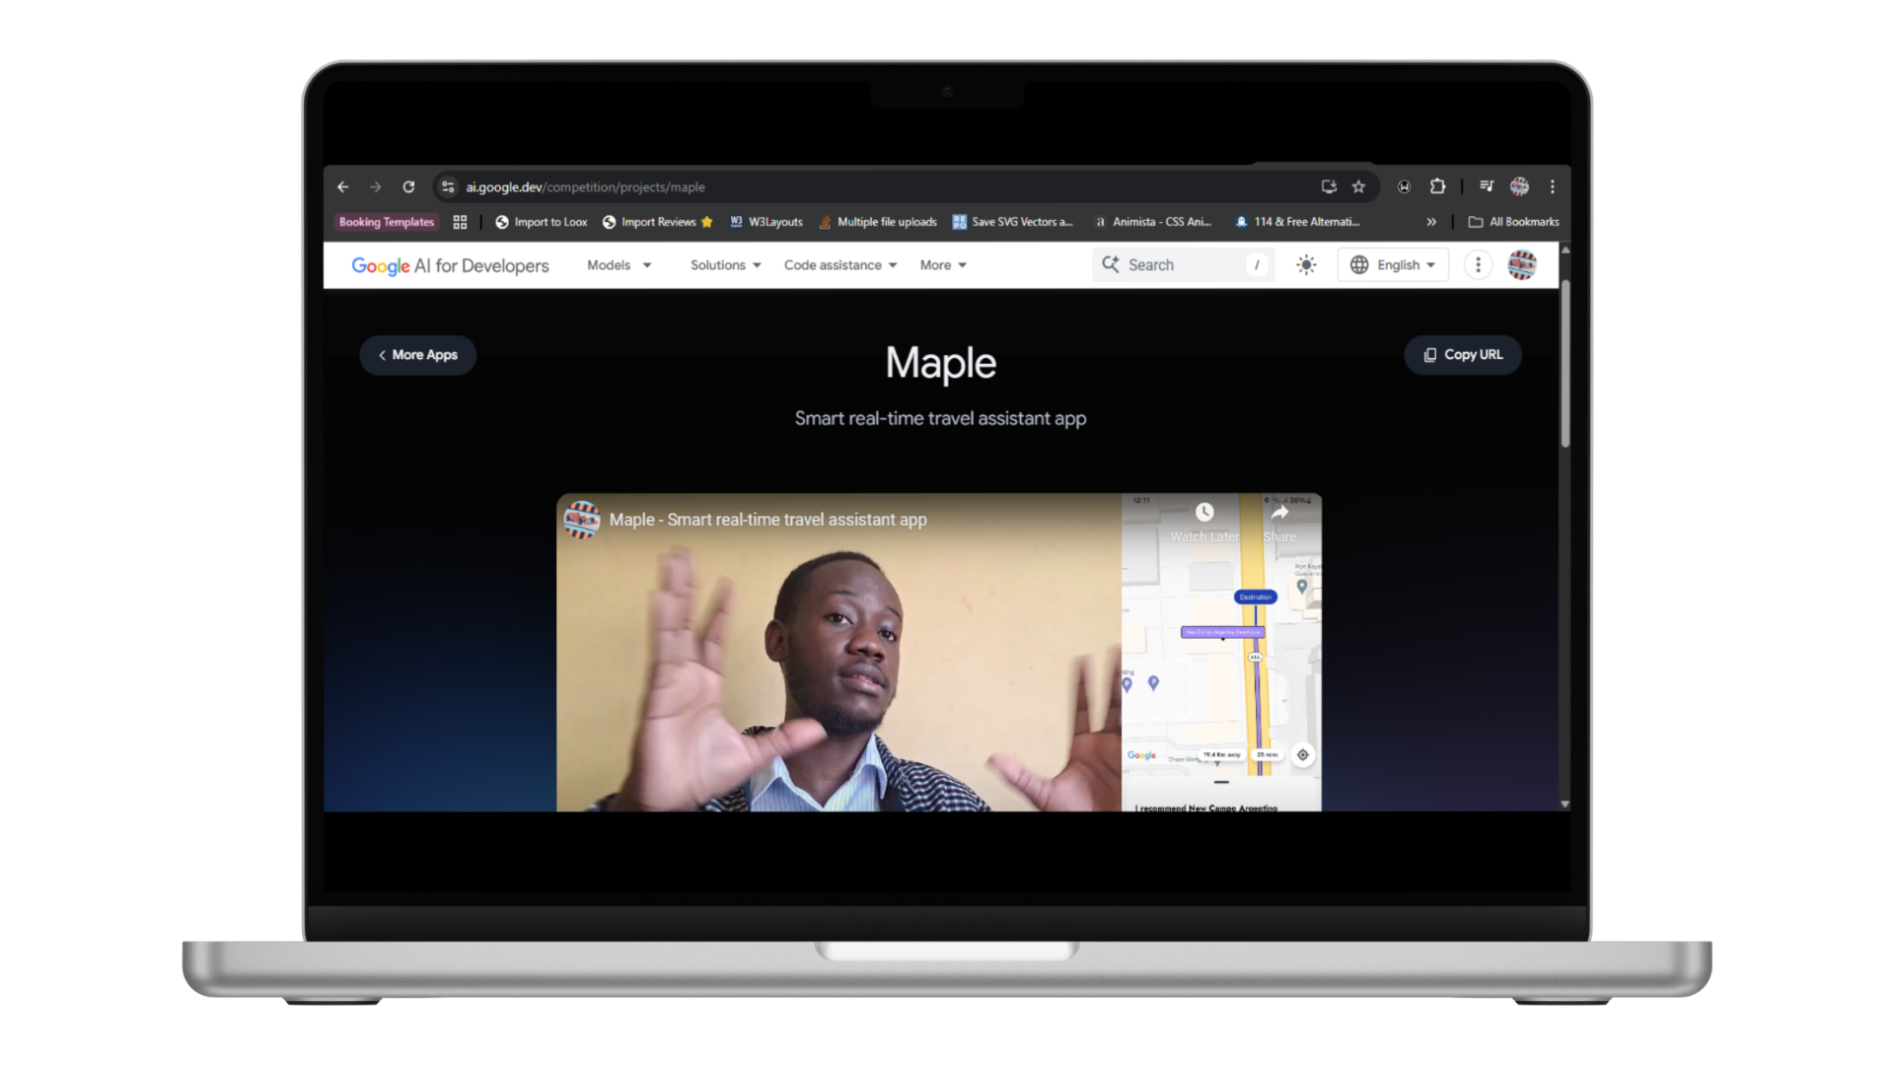Screen dimensions: 1894x1065
Task: Expand the Models dropdown menu
Action: [619, 265]
